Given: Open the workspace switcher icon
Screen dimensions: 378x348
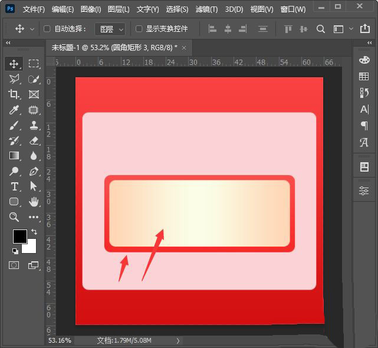Looking at the screenshot, I should [338, 29].
